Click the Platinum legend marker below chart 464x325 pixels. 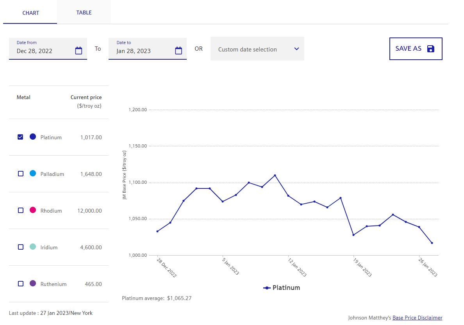[267, 288]
